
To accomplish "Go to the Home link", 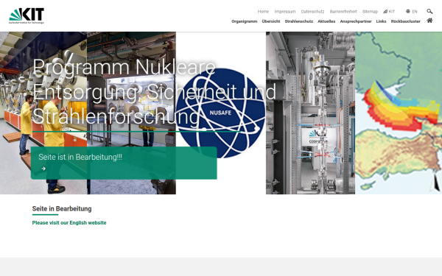I will coord(263,12).
